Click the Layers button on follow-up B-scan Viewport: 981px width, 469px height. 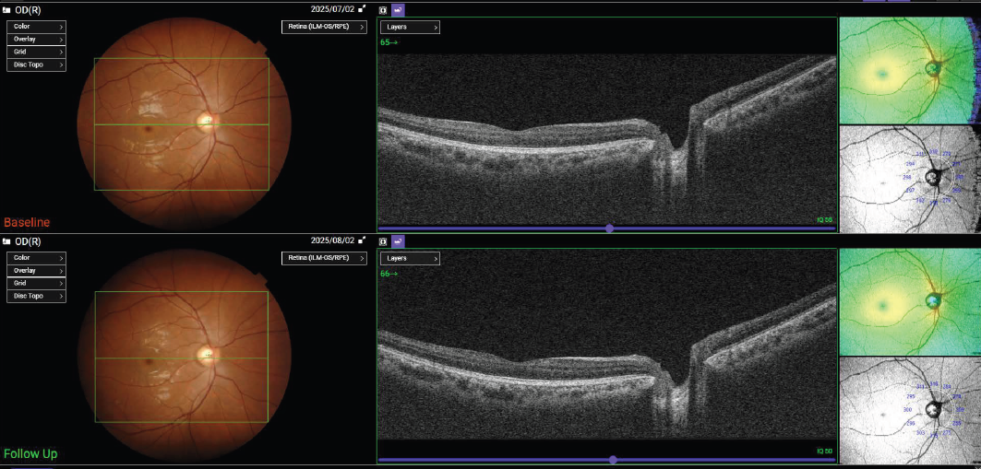(x=410, y=259)
